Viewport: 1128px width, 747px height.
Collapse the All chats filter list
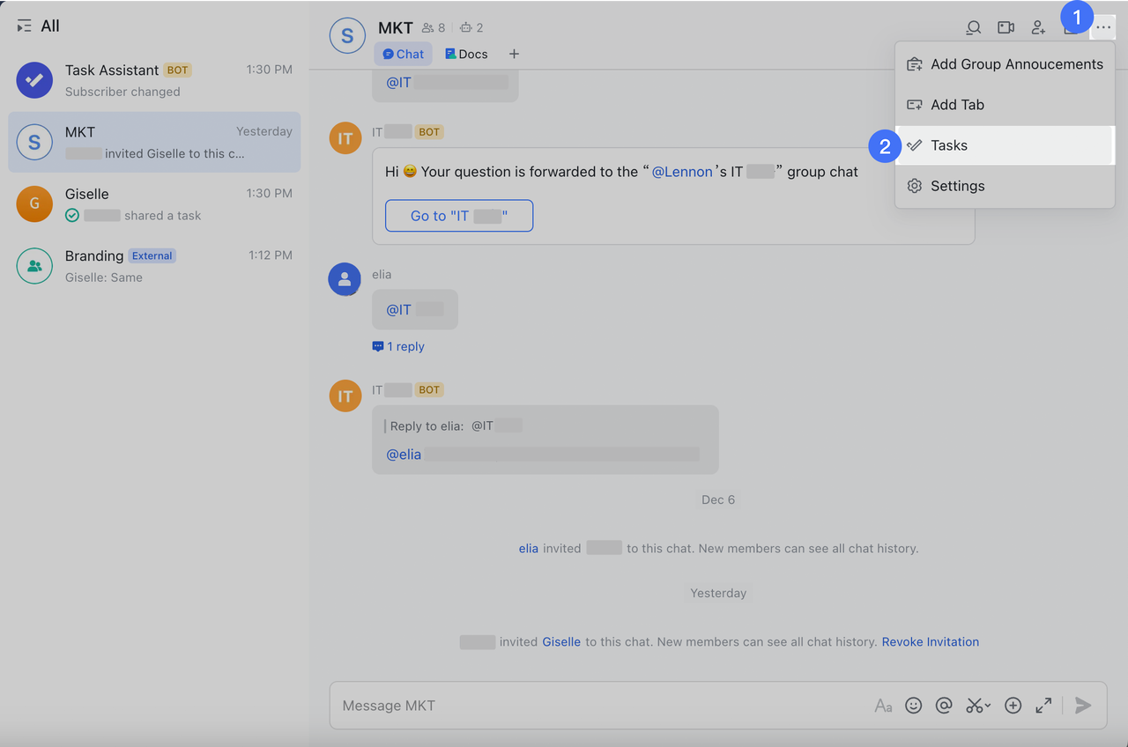[x=24, y=26]
